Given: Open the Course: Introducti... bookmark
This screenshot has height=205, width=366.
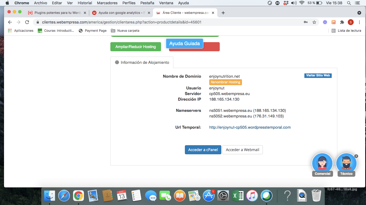Looking at the screenshot, I should tap(56, 31).
